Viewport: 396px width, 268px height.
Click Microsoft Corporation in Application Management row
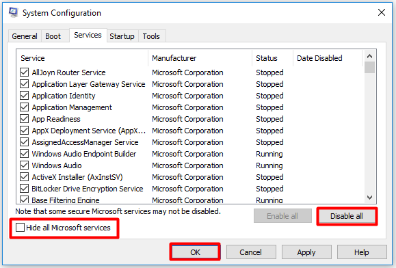click(x=187, y=107)
